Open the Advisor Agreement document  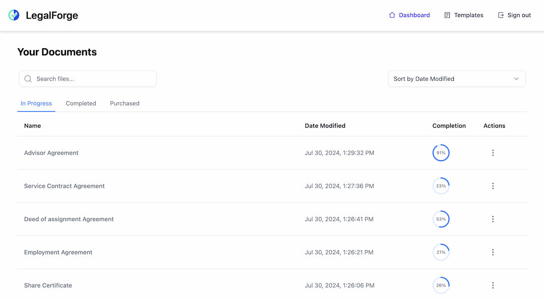[51, 153]
